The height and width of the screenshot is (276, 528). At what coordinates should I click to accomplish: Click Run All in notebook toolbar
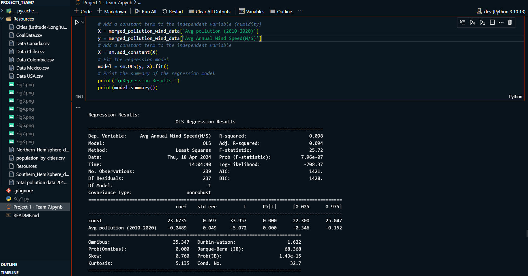click(x=146, y=11)
